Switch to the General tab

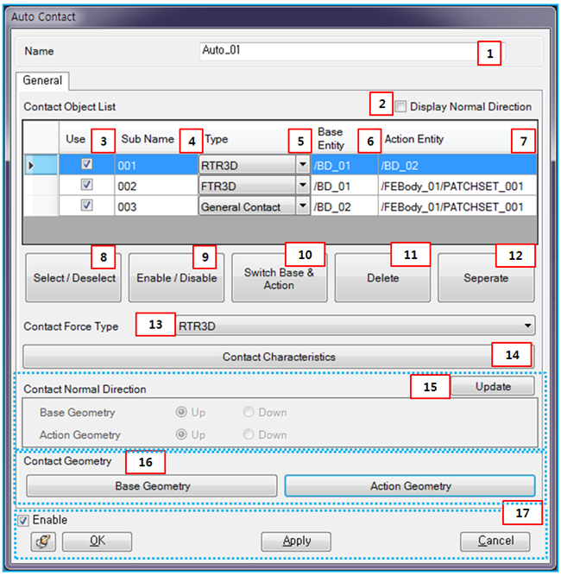pyautogui.click(x=42, y=80)
